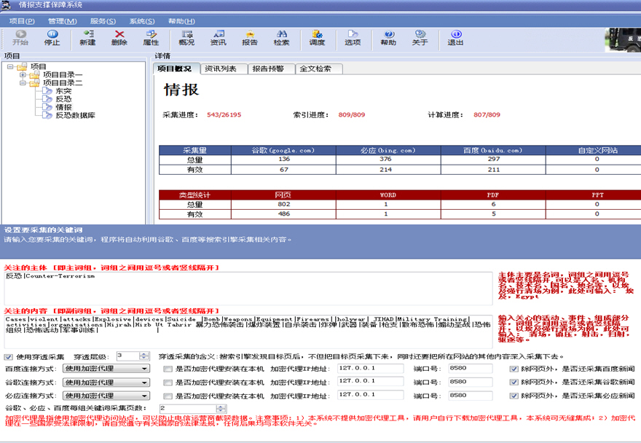Click the 必应 row 端口号 field

470,396
